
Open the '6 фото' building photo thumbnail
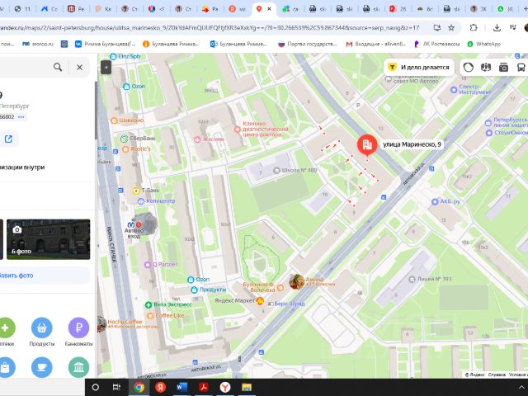coord(49,239)
